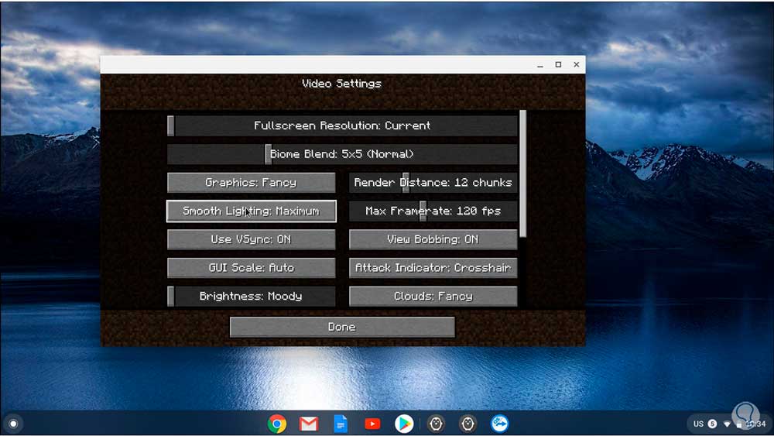774x436 pixels.
Task: Click the Max Framerate slider handle
Action: pos(423,211)
